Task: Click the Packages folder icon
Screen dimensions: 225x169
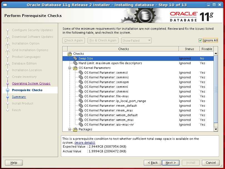Action: tap(75, 130)
